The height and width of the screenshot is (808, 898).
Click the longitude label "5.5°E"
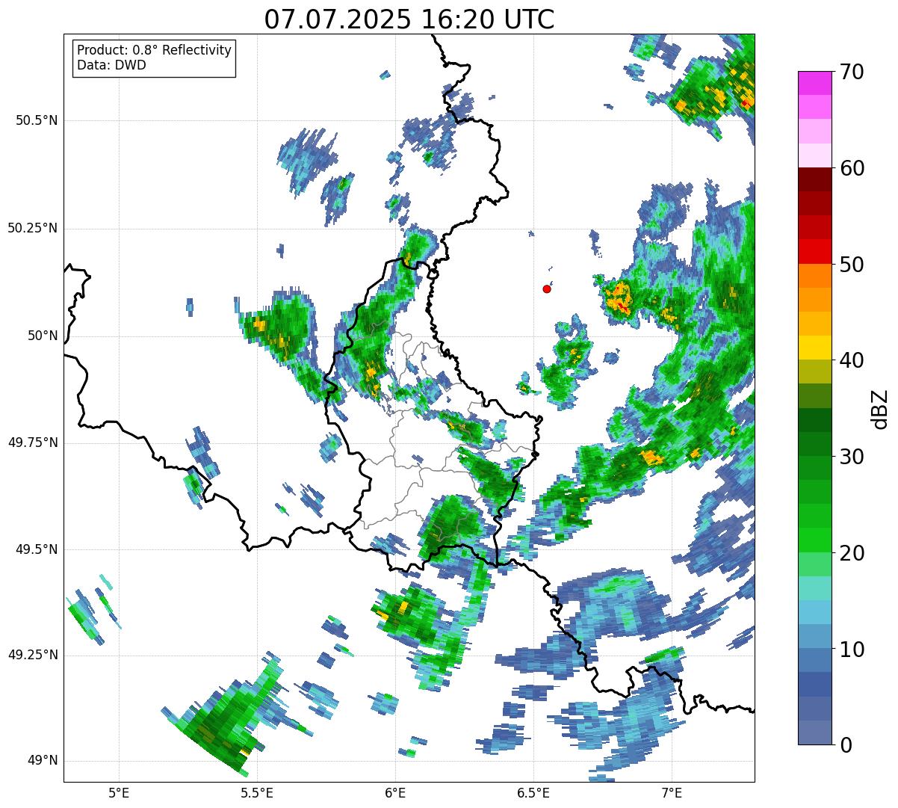point(257,792)
